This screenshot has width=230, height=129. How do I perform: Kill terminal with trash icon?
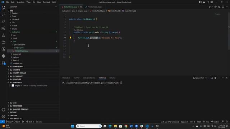click(x=215, y=78)
